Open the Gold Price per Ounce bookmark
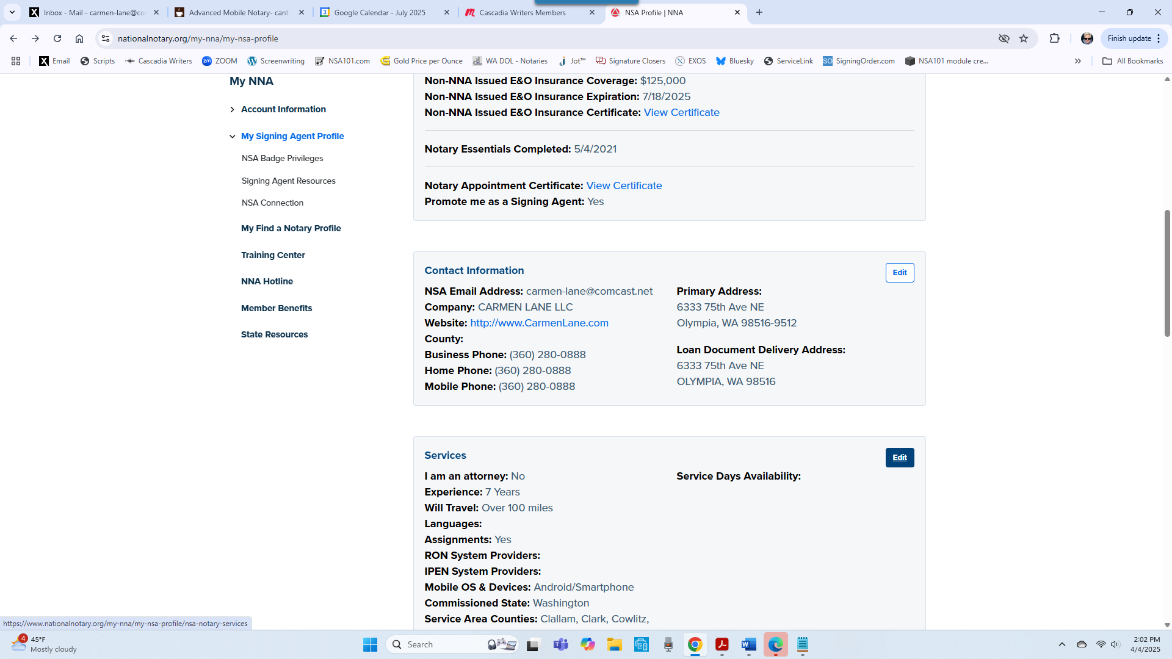 (x=422, y=61)
